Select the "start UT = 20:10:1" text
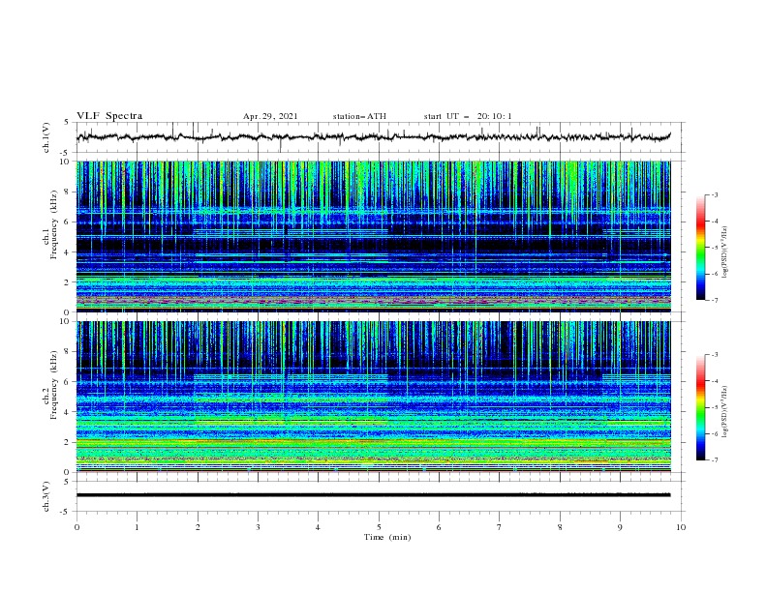767x592 pixels. pos(468,116)
